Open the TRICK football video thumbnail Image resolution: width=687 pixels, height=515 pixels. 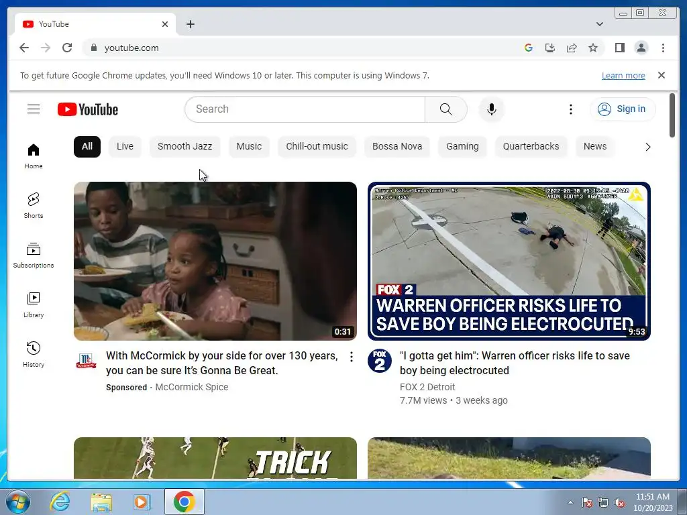click(x=215, y=458)
